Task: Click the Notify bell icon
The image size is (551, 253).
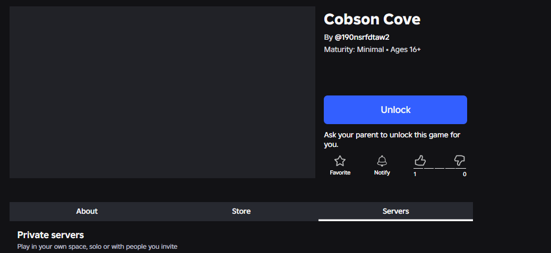Action: [x=382, y=161]
